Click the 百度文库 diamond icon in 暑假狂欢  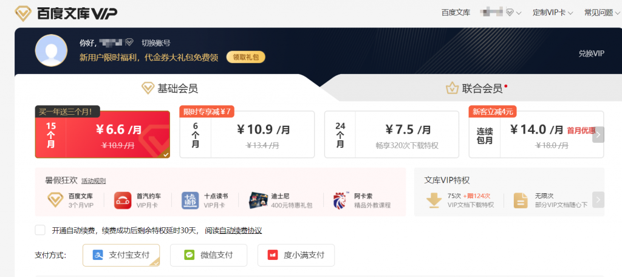[x=55, y=200]
